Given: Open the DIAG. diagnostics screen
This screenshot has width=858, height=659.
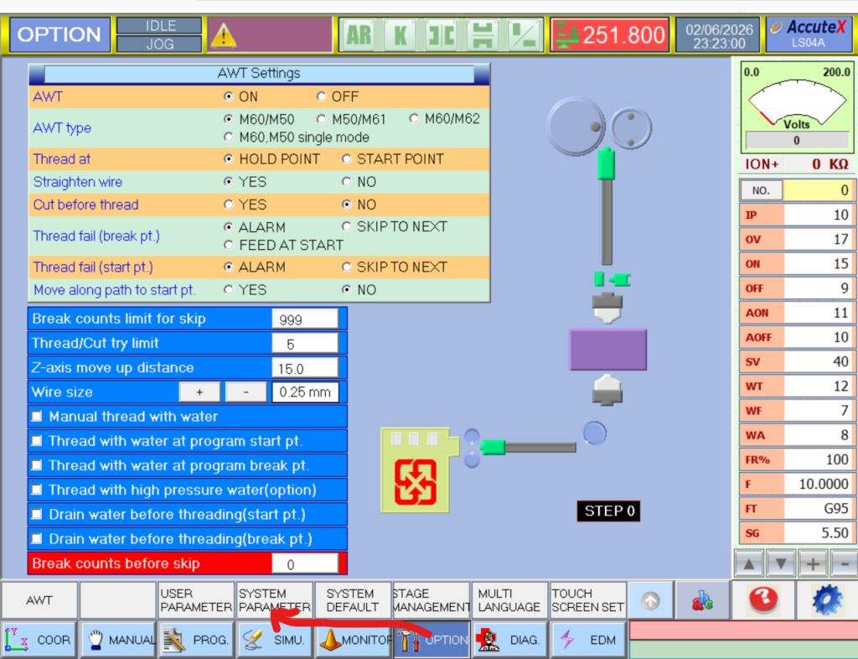Looking at the screenshot, I should [509, 640].
